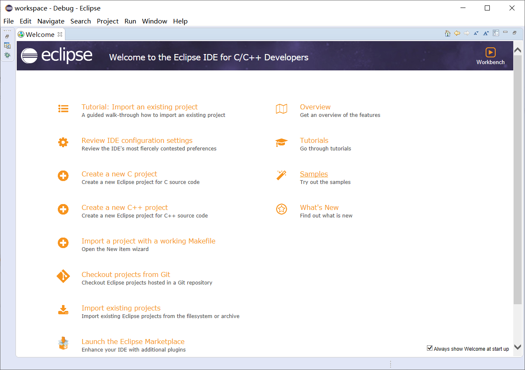The height and width of the screenshot is (370, 525).
Task: Click the download tray icon for existing projects
Action: click(x=63, y=310)
